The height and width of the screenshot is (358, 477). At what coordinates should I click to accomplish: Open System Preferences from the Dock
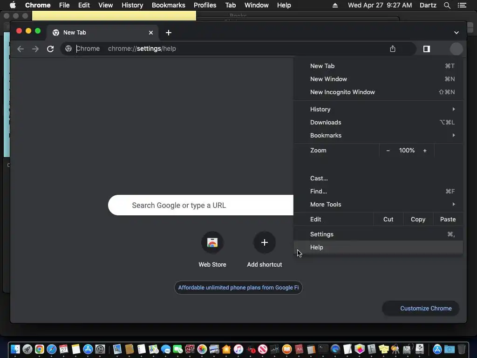pos(100,349)
